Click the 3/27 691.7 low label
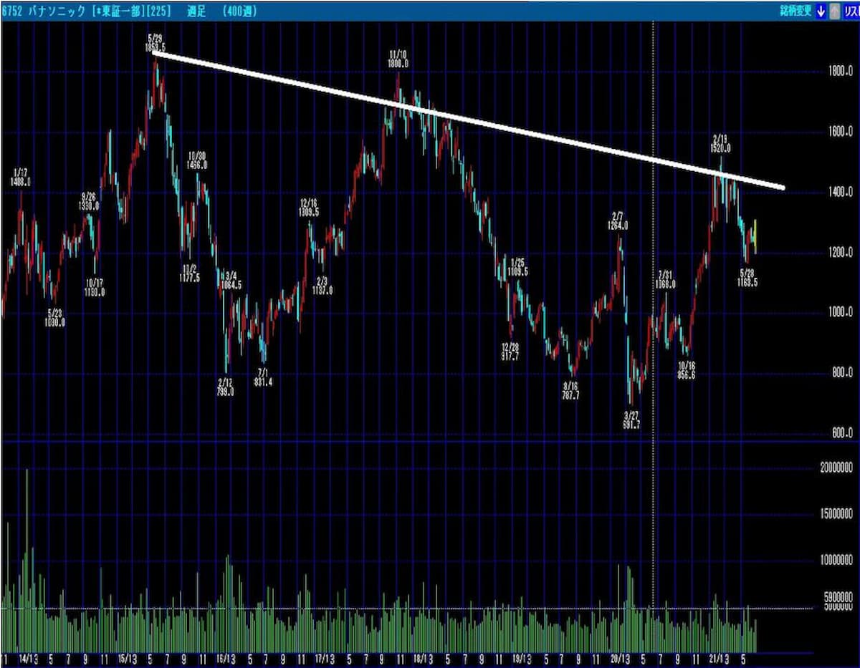Viewport: 860px width, 668px height. (631, 420)
